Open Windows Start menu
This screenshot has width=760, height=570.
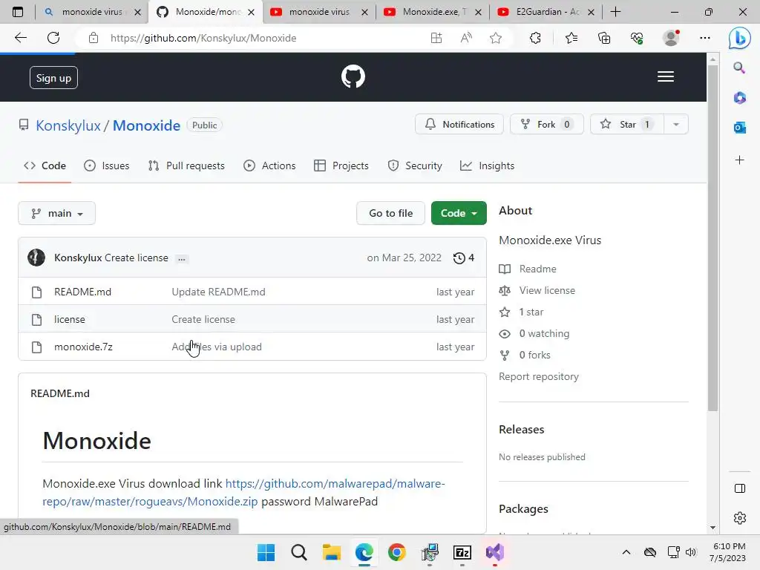[266, 552]
